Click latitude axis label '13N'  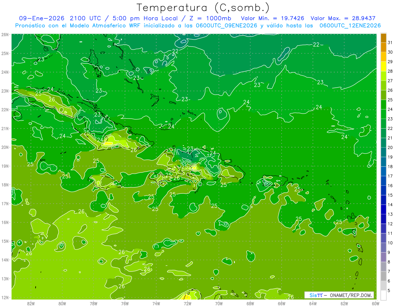click(5, 279)
